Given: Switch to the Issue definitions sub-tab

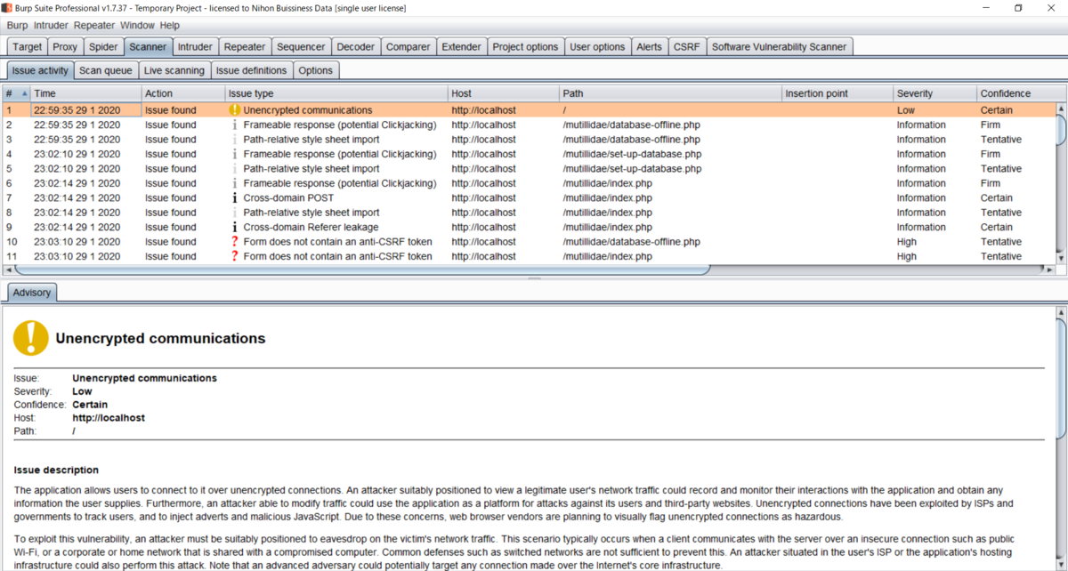Looking at the screenshot, I should [x=251, y=70].
